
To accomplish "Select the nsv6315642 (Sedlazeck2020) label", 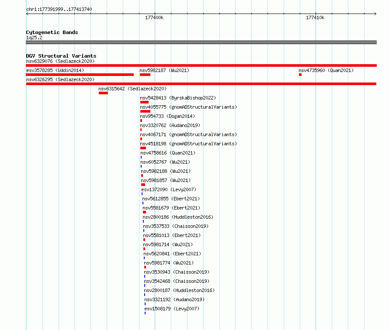I will coord(132,89).
